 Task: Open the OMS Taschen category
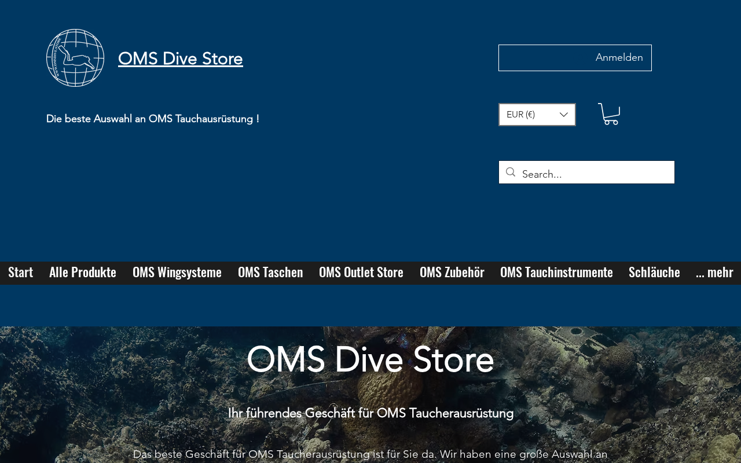[x=270, y=272]
